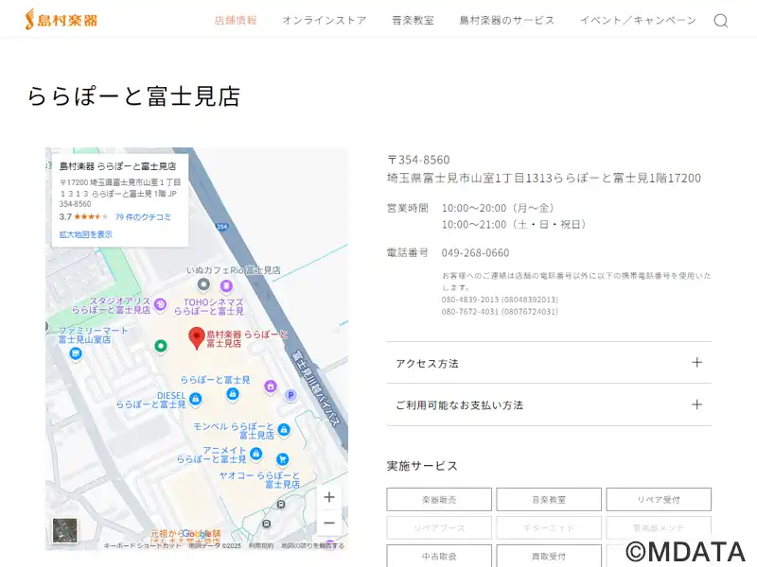Switch to satellite view thumbnail on map
The height and width of the screenshot is (567, 757).
(64, 530)
